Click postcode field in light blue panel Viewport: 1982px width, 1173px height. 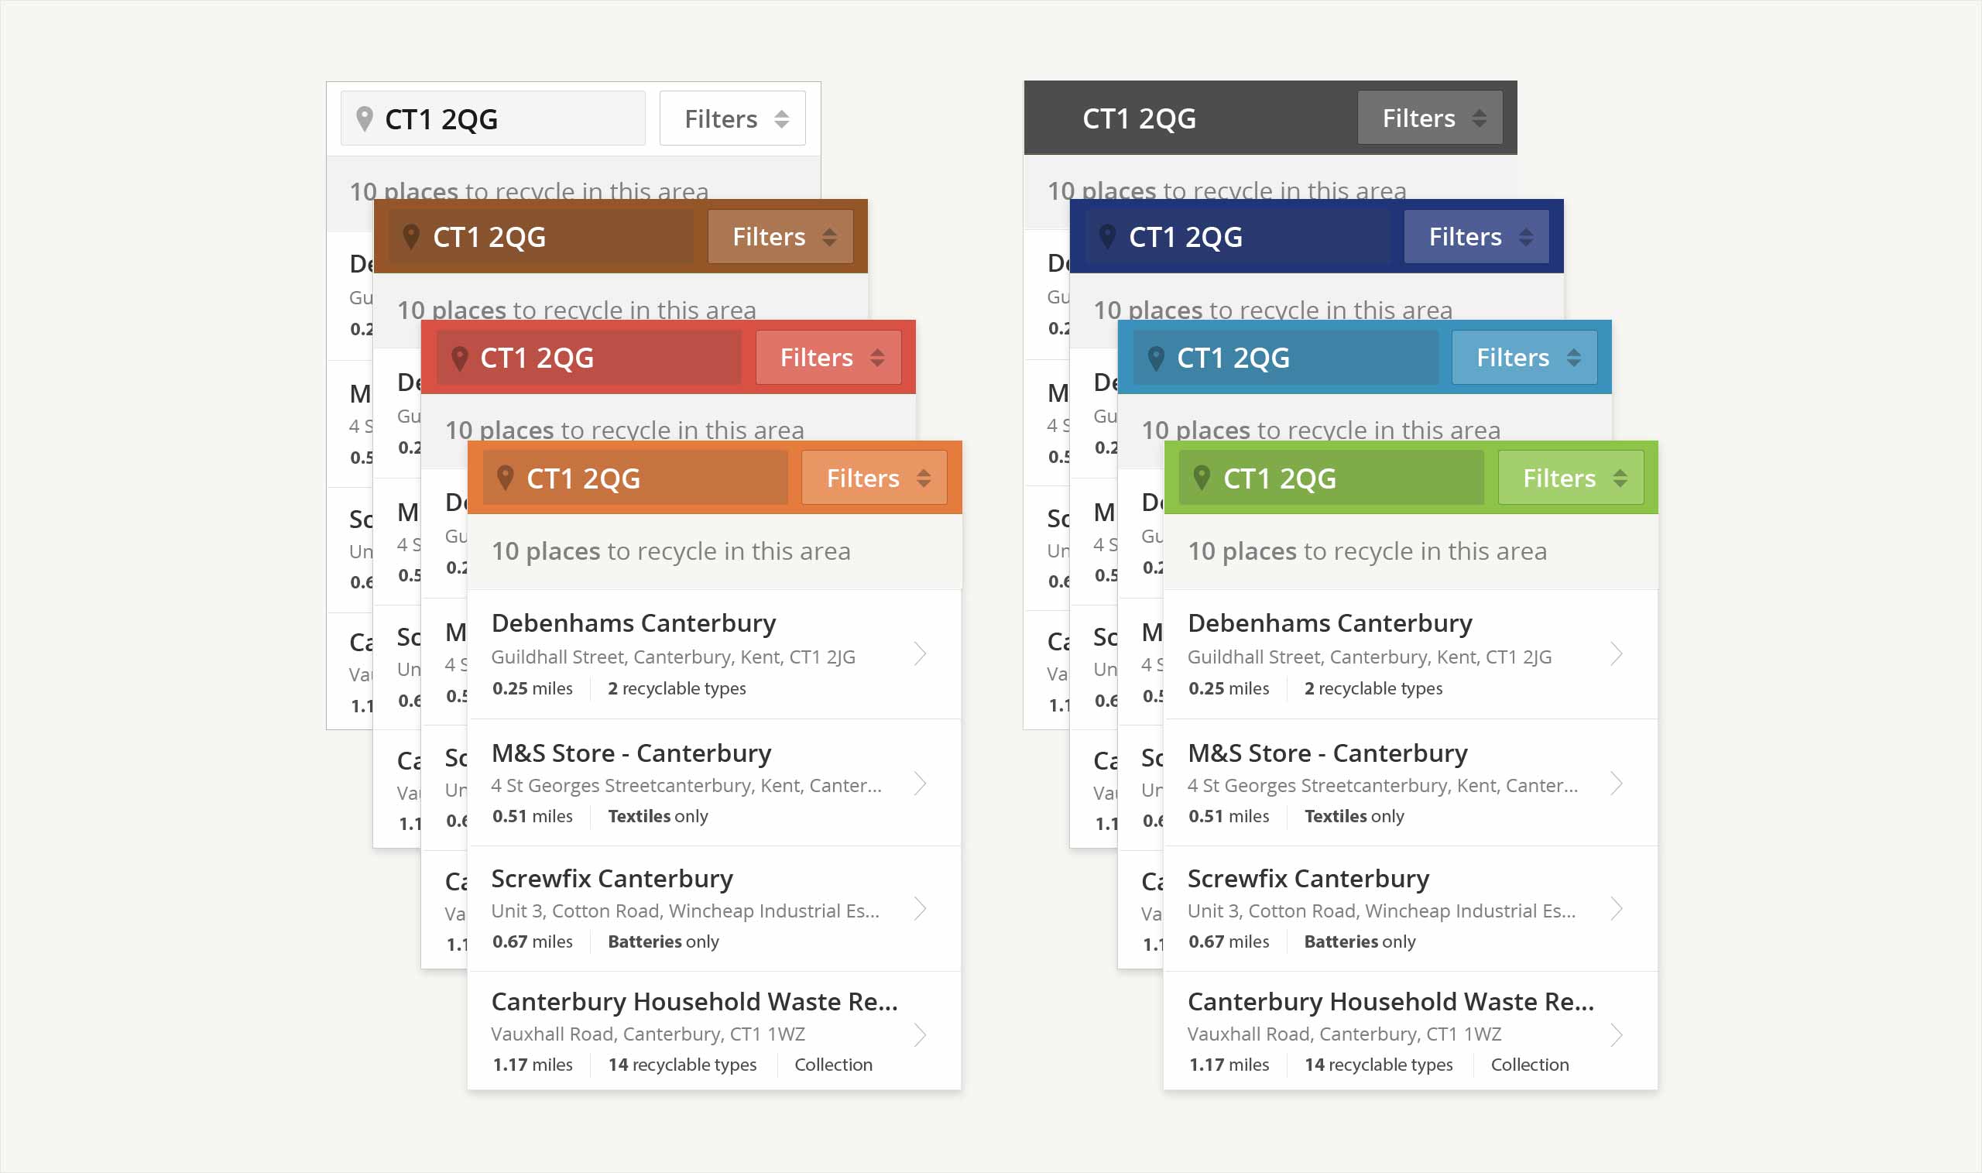coord(1285,357)
